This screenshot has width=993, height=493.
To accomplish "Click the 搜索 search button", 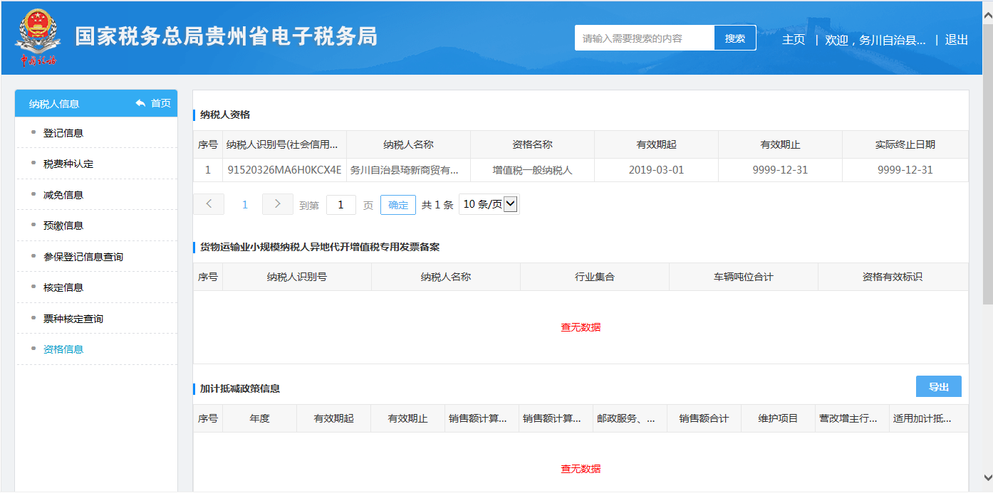I will click(734, 38).
